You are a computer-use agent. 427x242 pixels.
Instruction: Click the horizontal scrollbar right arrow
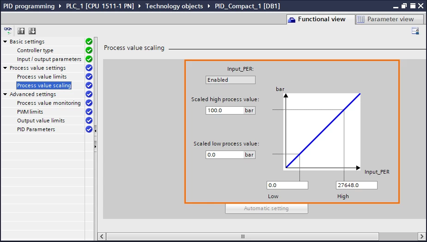(x=421, y=236)
